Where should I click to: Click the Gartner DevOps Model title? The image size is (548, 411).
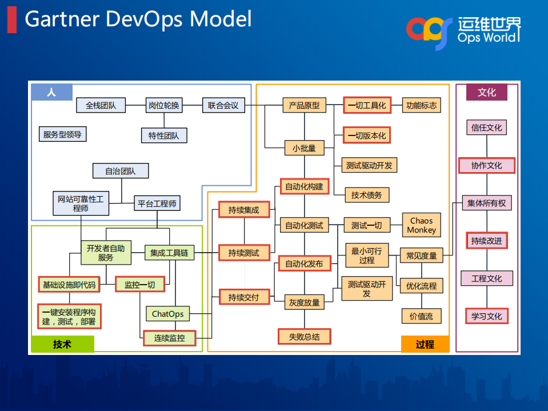(x=138, y=19)
